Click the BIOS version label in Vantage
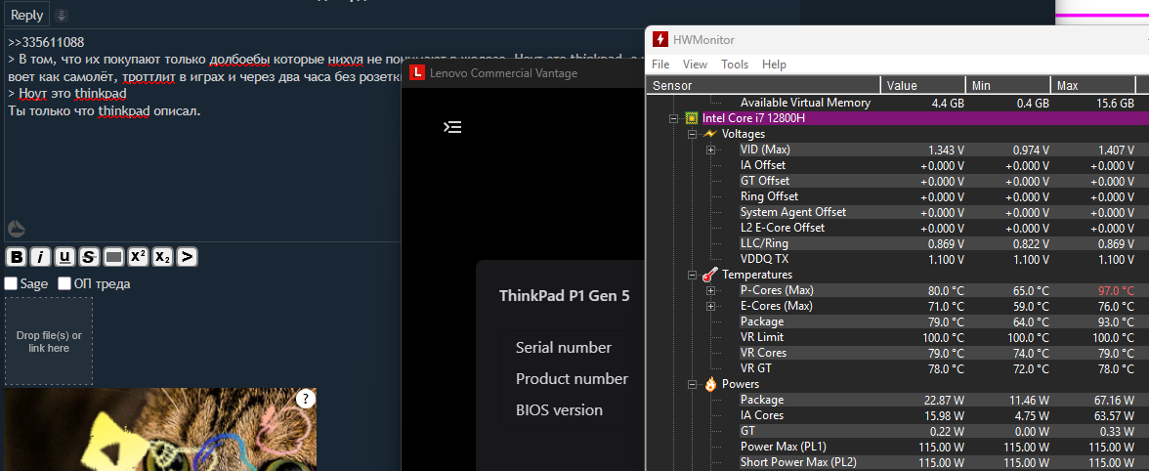The image size is (1149, 471). [x=559, y=410]
